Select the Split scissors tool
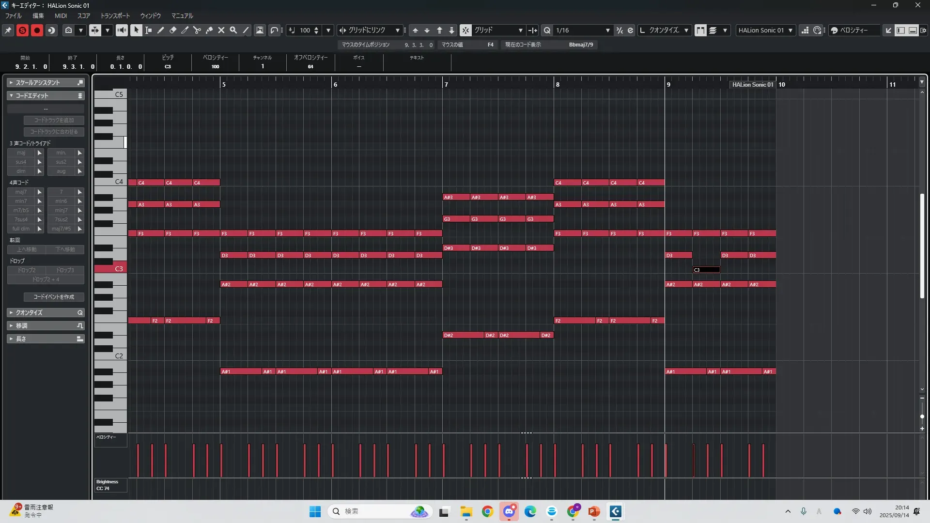 point(197,30)
